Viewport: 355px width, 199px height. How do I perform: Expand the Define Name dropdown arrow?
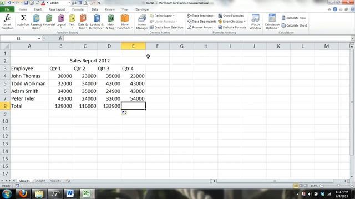tap(174, 16)
